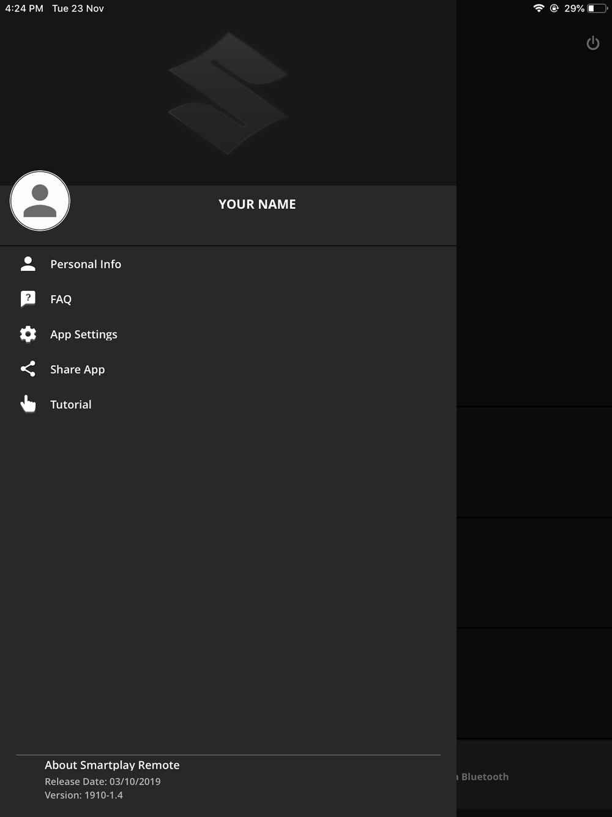Click the Tutorial pointing hand icon
This screenshot has width=612, height=817.
coord(28,404)
